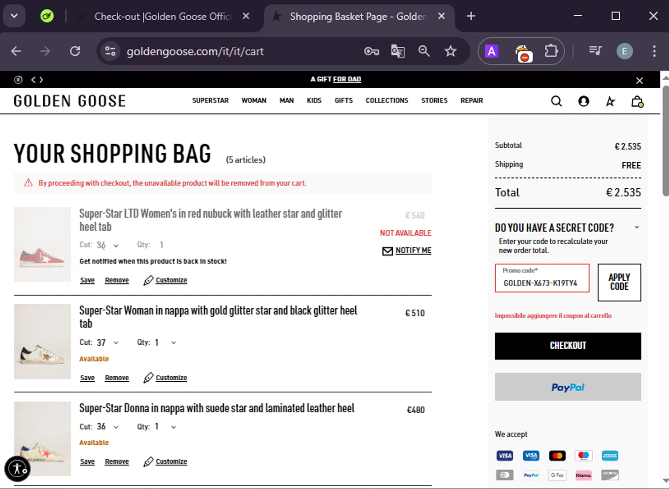Remove the gold glitter star sneaker
The image size is (669, 489).
117,378
